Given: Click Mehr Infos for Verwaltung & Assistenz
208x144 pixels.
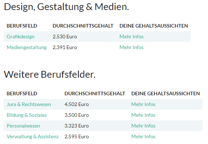Looking at the screenshot, I should (143, 136).
